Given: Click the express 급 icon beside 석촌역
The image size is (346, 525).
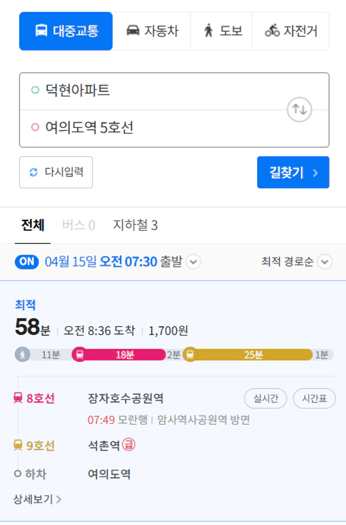Looking at the screenshot, I should coord(129,446).
